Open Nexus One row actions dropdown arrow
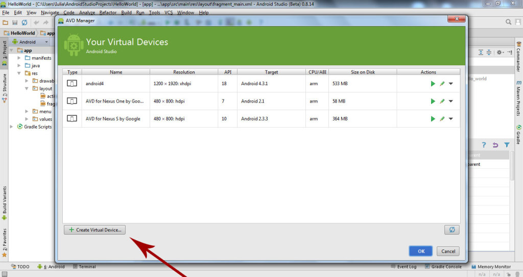Viewport: 523px width, 277px height. [450, 101]
